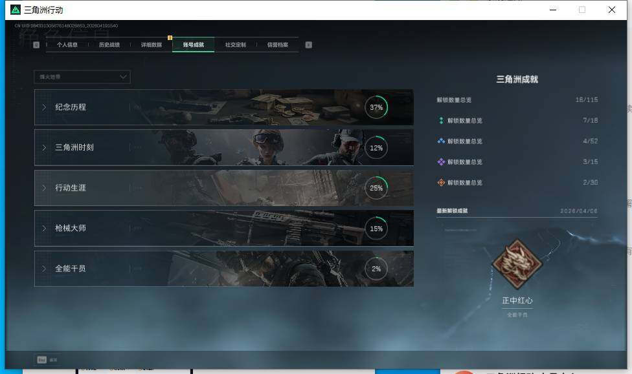Click the 2026/04/06 unlock date
The height and width of the screenshot is (374, 632).
(579, 211)
